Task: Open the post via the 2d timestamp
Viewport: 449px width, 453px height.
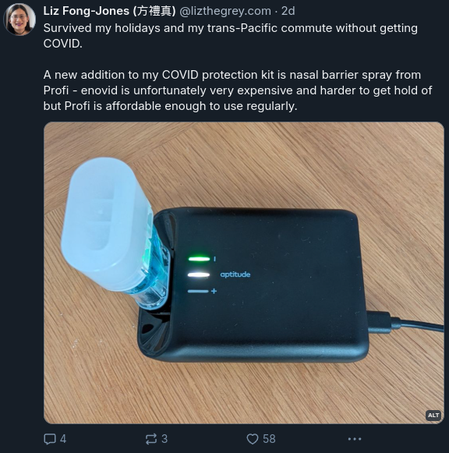Action: coord(288,11)
